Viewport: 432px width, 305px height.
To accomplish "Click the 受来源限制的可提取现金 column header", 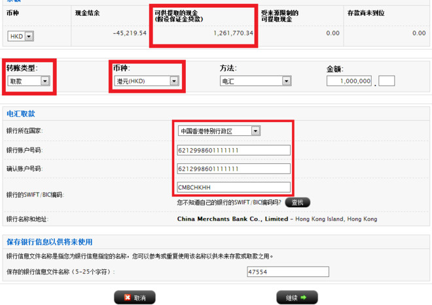I will click(x=279, y=16).
